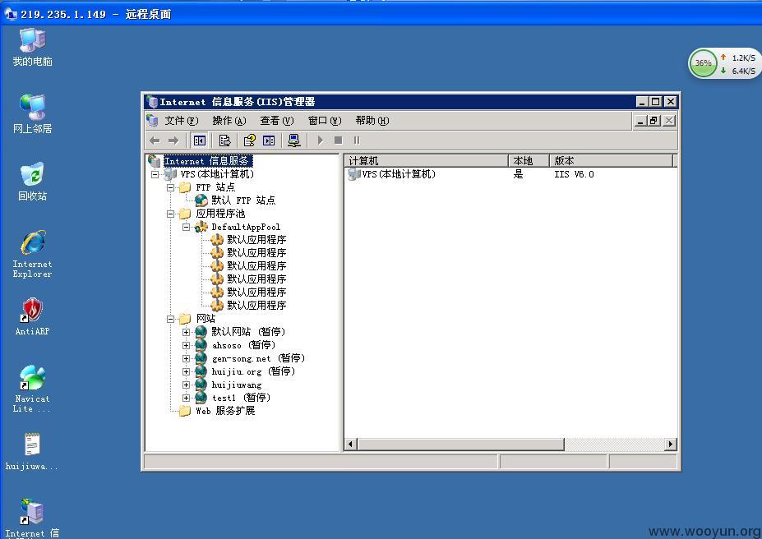Click the connect to computer toolbar icon
The height and width of the screenshot is (539, 762).
(x=294, y=141)
